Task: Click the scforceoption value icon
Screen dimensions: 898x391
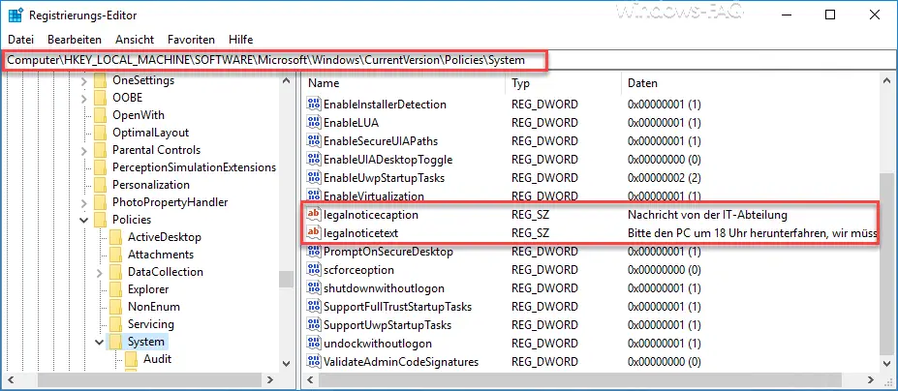Action: click(314, 270)
